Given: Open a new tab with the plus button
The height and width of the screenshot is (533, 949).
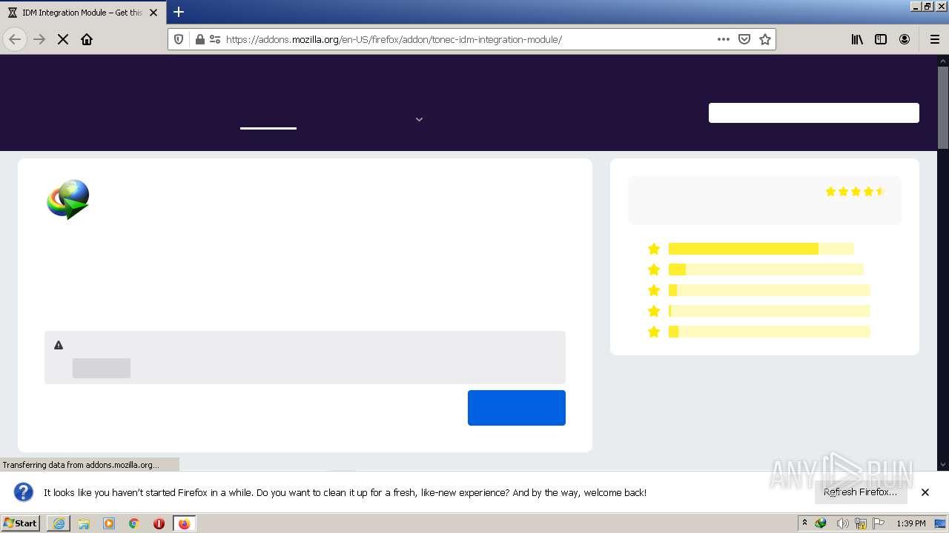Looking at the screenshot, I should [x=179, y=12].
